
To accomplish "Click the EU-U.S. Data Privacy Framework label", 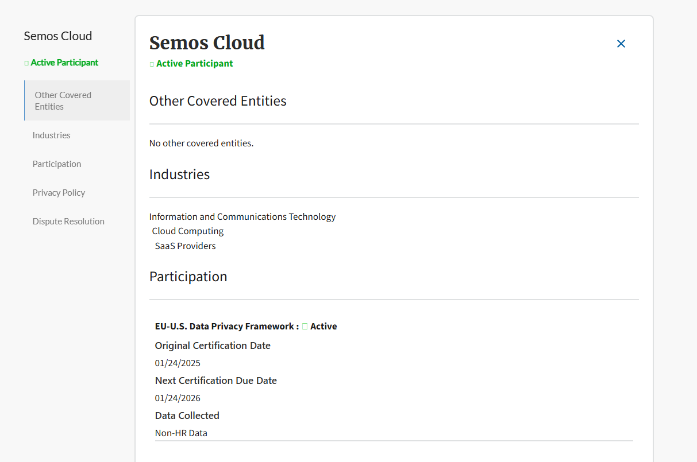I will (224, 326).
